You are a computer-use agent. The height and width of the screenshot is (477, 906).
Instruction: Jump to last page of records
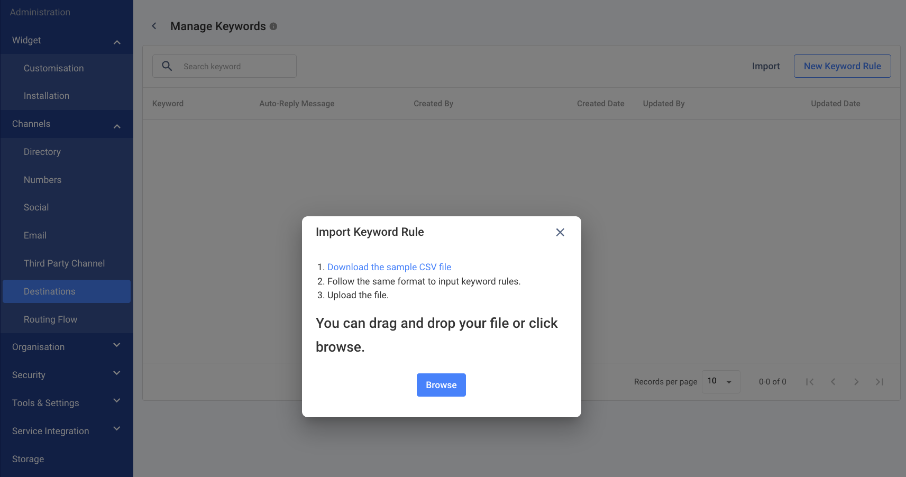point(880,382)
